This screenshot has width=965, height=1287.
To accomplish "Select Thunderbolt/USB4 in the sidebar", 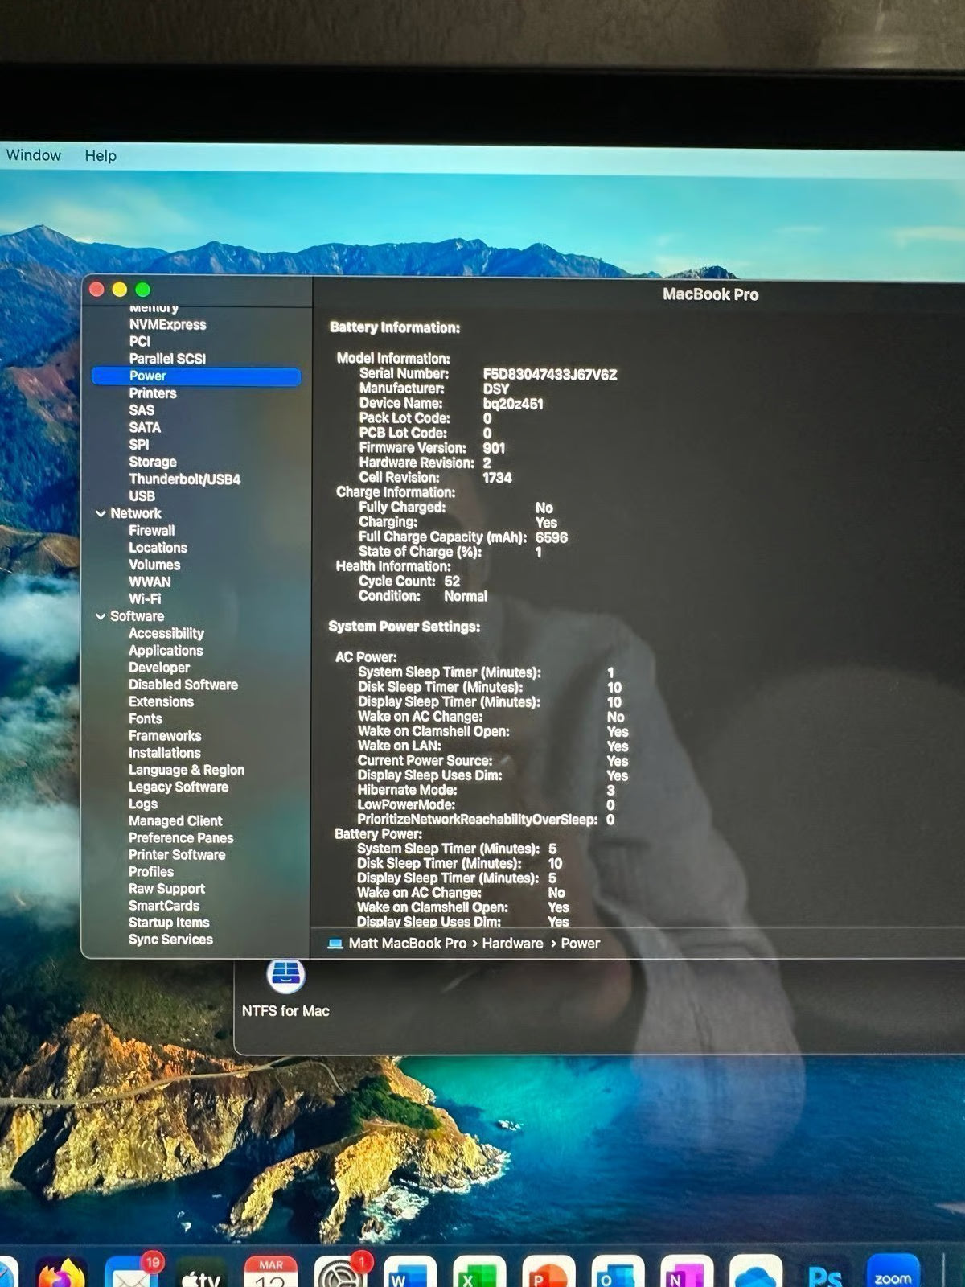I will click(184, 479).
